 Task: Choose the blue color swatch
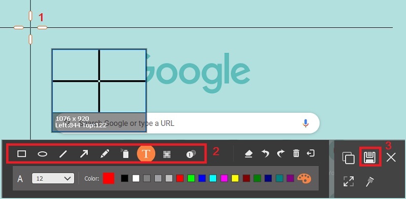[x=202, y=178]
